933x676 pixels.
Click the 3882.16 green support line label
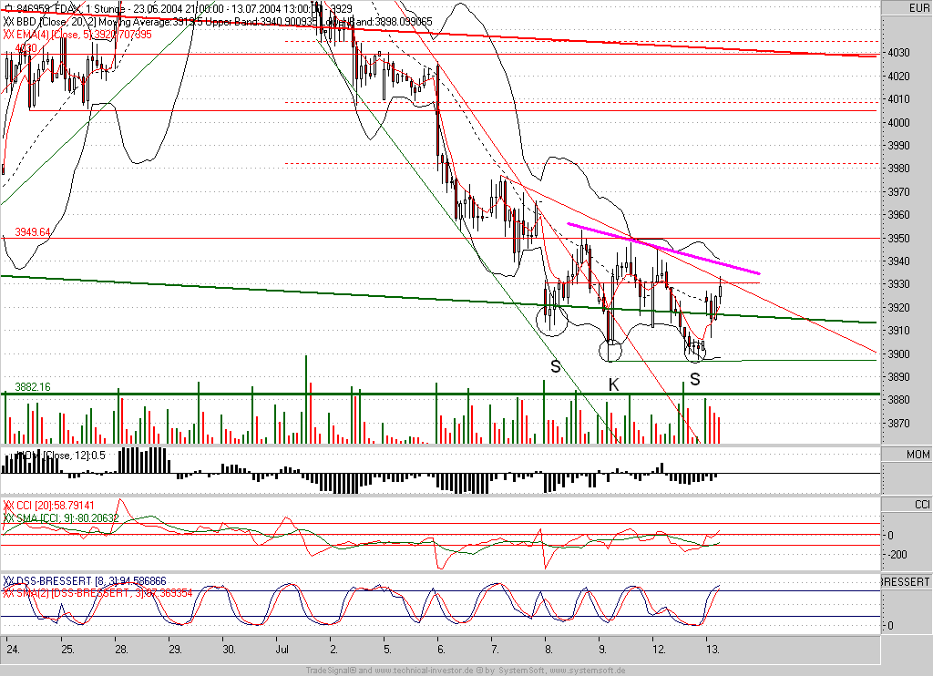tap(33, 387)
